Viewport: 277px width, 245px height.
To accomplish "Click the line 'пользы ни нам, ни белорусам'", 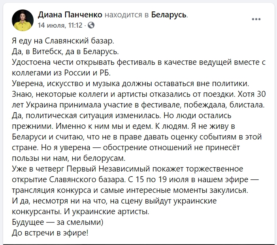I will tap(69, 158).
